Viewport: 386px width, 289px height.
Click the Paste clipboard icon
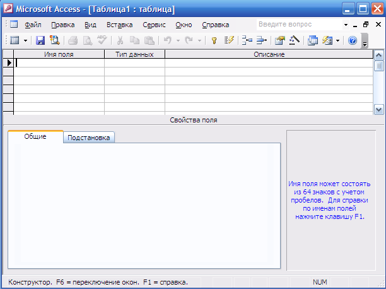[149, 40]
